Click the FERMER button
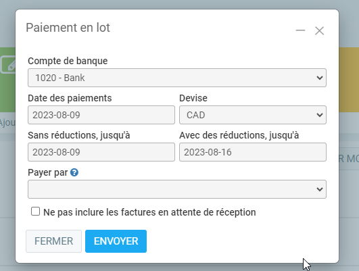 click(x=53, y=241)
